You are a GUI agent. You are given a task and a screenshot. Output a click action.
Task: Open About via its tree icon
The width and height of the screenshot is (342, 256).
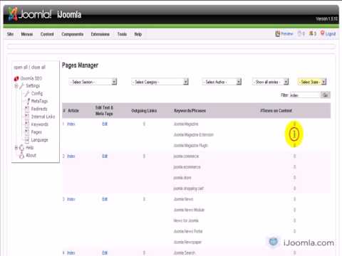coord(21,156)
